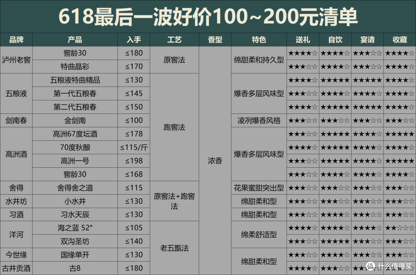Click the 绵甜柔和持久型 feature cell
The width and height of the screenshot is (416, 275).
259,60
